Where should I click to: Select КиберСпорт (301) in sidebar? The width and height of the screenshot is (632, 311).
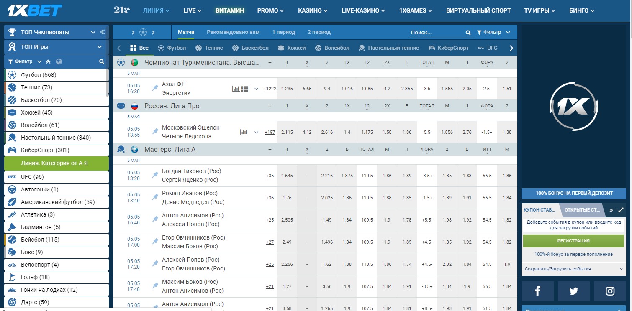pyautogui.click(x=57, y=150)
